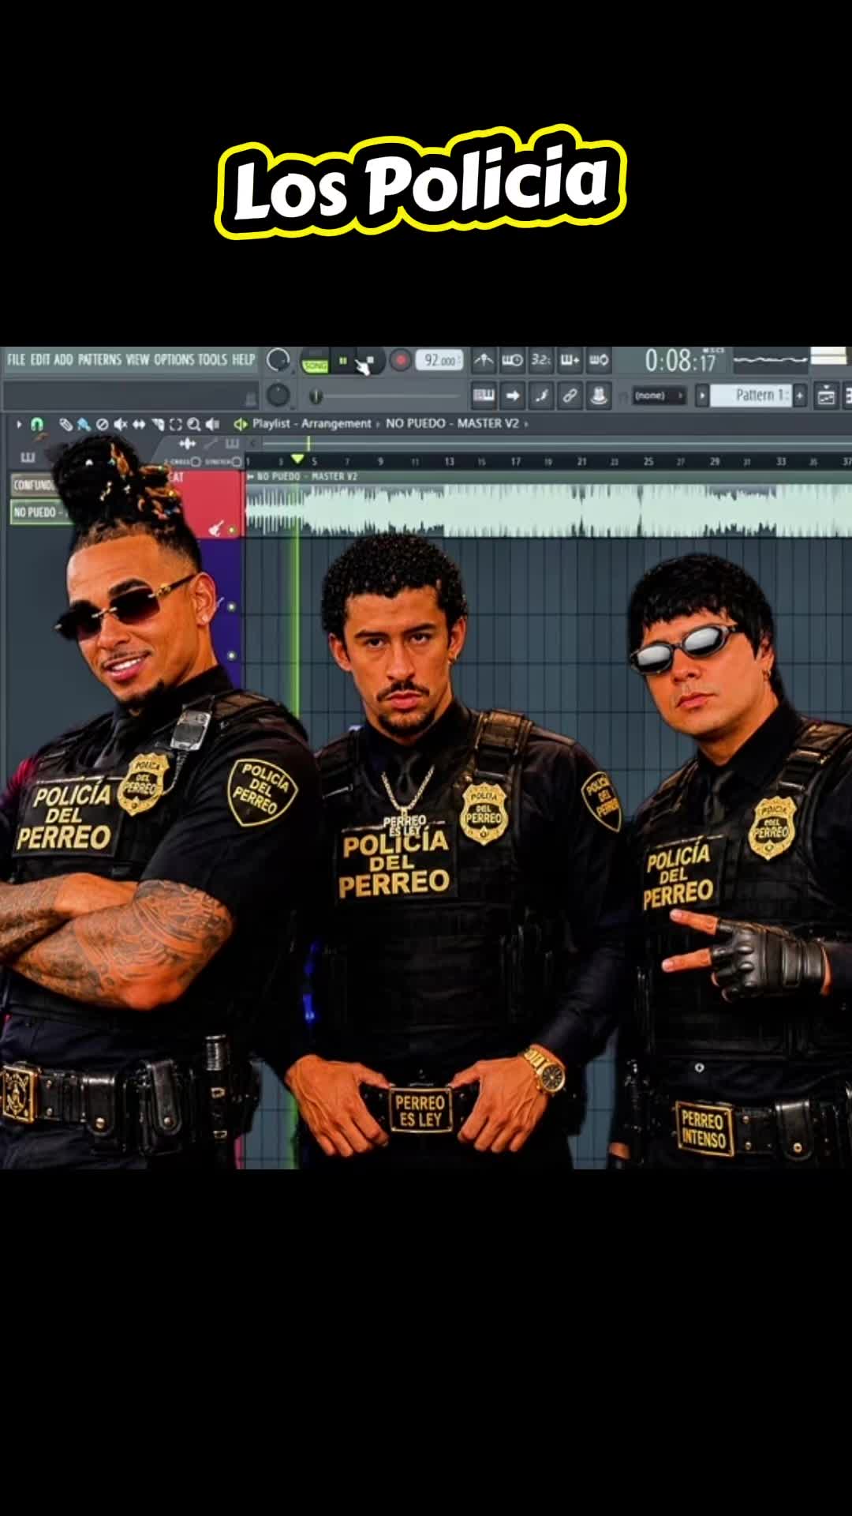Click the master volume knob
This screenshot has height=1516, width=852.
278,360
